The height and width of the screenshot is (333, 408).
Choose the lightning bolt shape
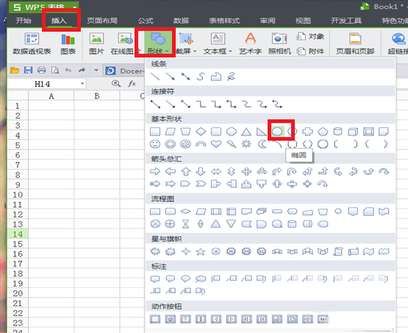click(x=231, y=144)
